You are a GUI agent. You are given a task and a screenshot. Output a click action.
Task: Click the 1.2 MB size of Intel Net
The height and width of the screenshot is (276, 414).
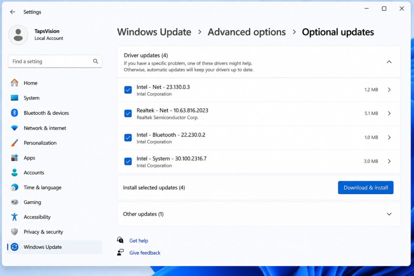click(x=371, y=90)
